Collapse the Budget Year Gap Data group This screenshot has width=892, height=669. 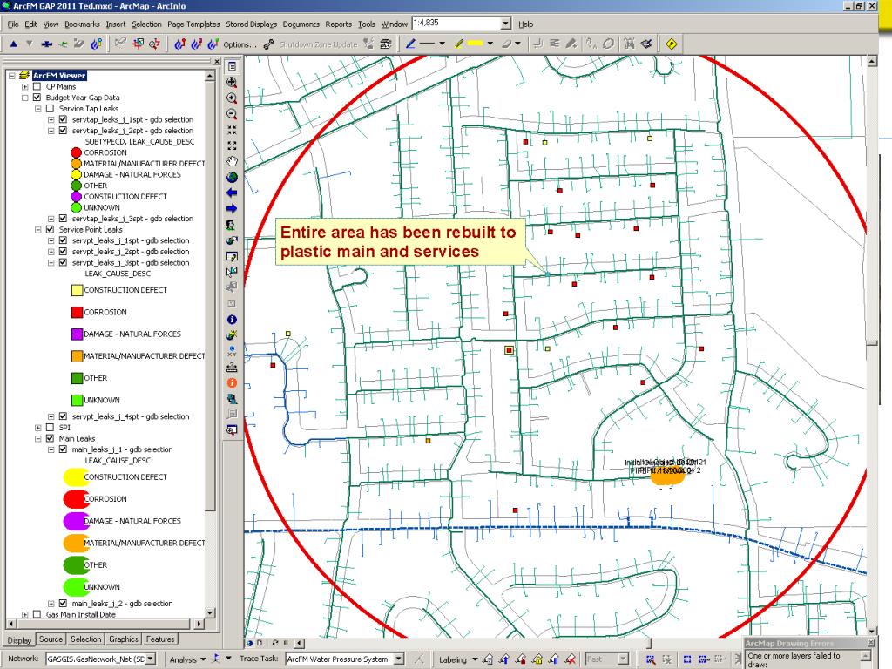click(x=24, y=98)
